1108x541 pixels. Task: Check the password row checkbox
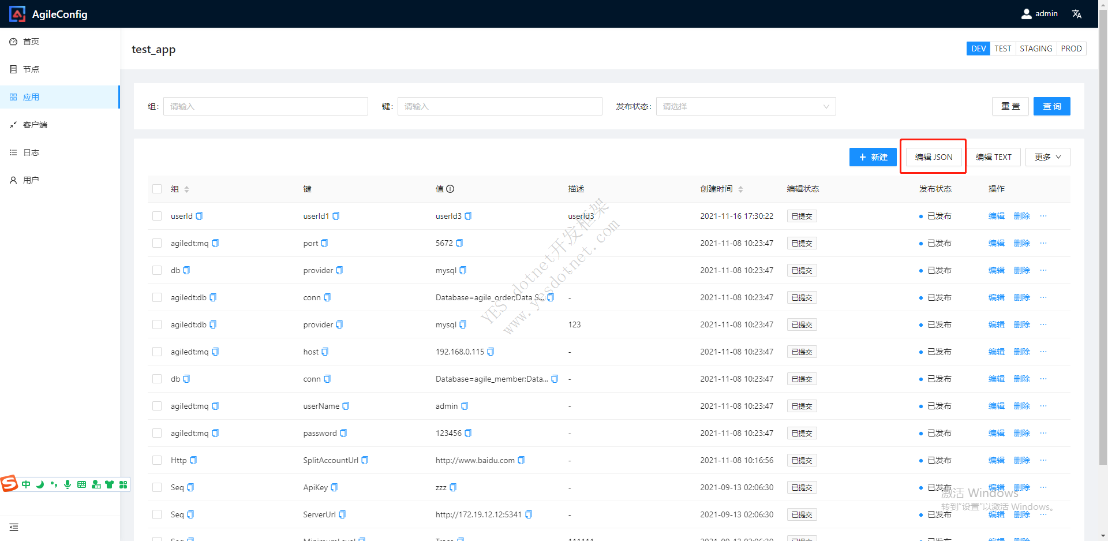[157, 433]
